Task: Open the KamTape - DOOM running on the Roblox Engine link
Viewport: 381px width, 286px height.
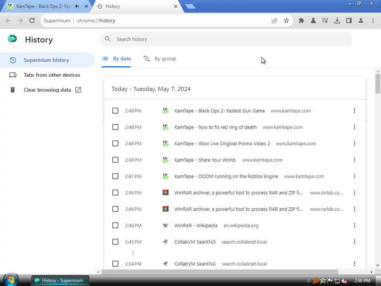Action: (226, 176)
